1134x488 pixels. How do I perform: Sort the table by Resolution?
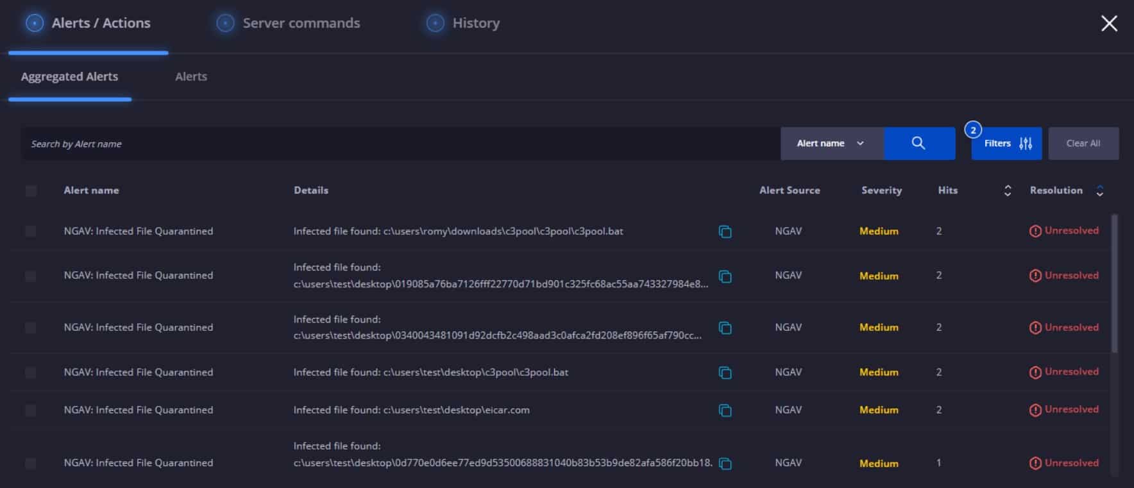click(1100, 190)
